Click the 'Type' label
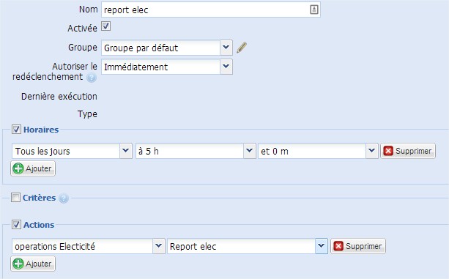The image size is (449, 279). 87,114
